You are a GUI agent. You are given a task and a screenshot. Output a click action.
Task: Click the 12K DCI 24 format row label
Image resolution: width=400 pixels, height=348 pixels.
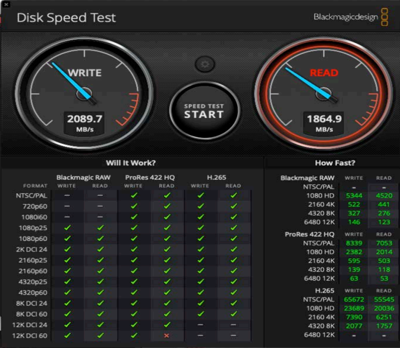point(30,325)
